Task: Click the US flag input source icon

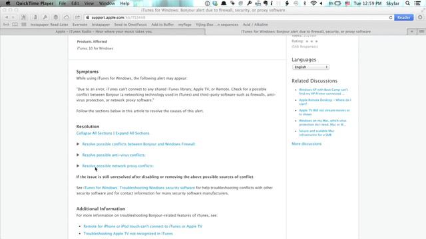Action: pyautogui.click(x=347, y=3)
